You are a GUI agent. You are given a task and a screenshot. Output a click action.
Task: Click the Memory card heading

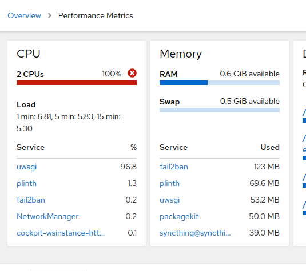(x=181, y=54)
